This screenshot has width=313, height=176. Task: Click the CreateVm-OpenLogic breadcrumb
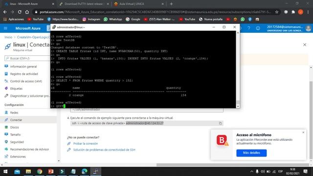point(34,37)
